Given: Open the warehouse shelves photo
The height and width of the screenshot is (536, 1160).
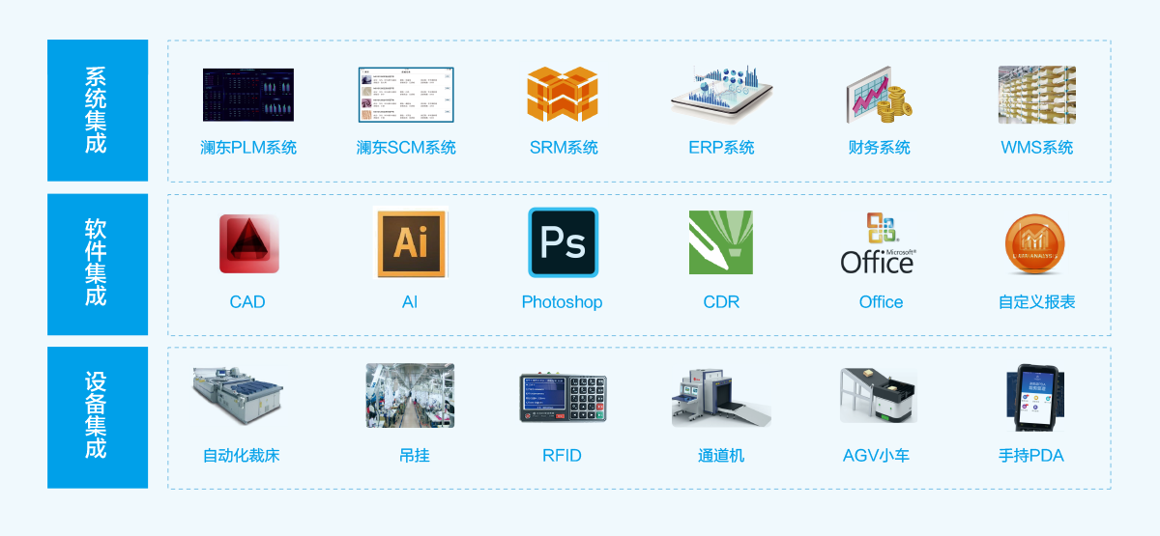Looking at the screenshot, I should [1036, 95].
